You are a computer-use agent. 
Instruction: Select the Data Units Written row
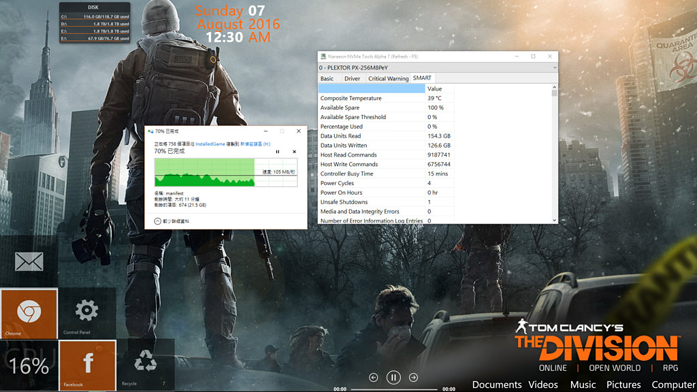pos(386,146)
